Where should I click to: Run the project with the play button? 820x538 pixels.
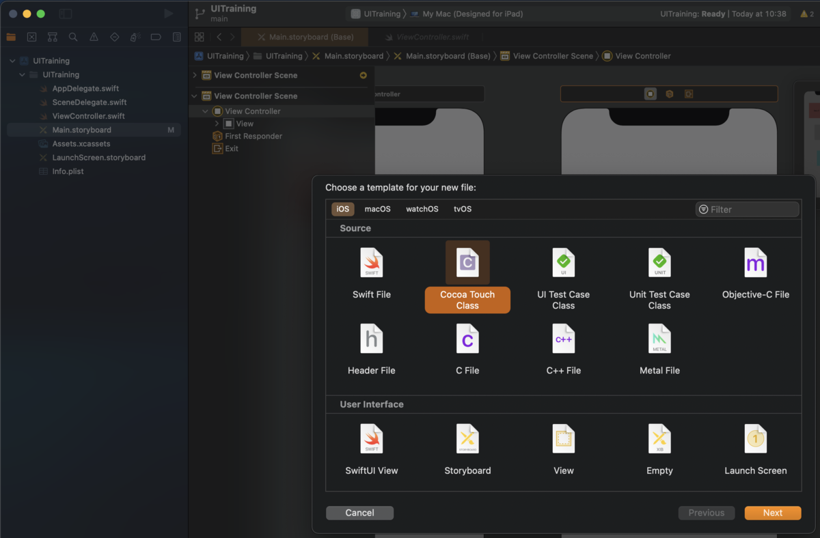(169, 14)
